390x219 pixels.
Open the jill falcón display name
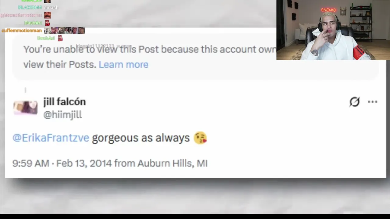[x=64, y=102]
